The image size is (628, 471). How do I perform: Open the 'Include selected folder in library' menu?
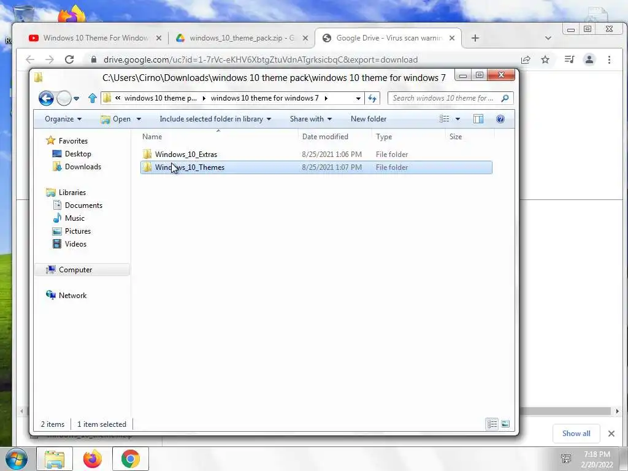(215, 119)
